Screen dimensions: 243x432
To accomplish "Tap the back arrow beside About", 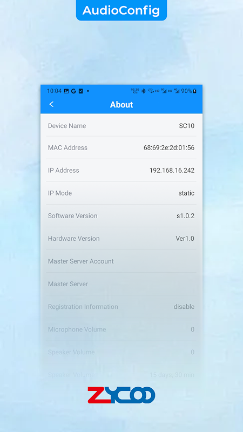I will 51,104.
